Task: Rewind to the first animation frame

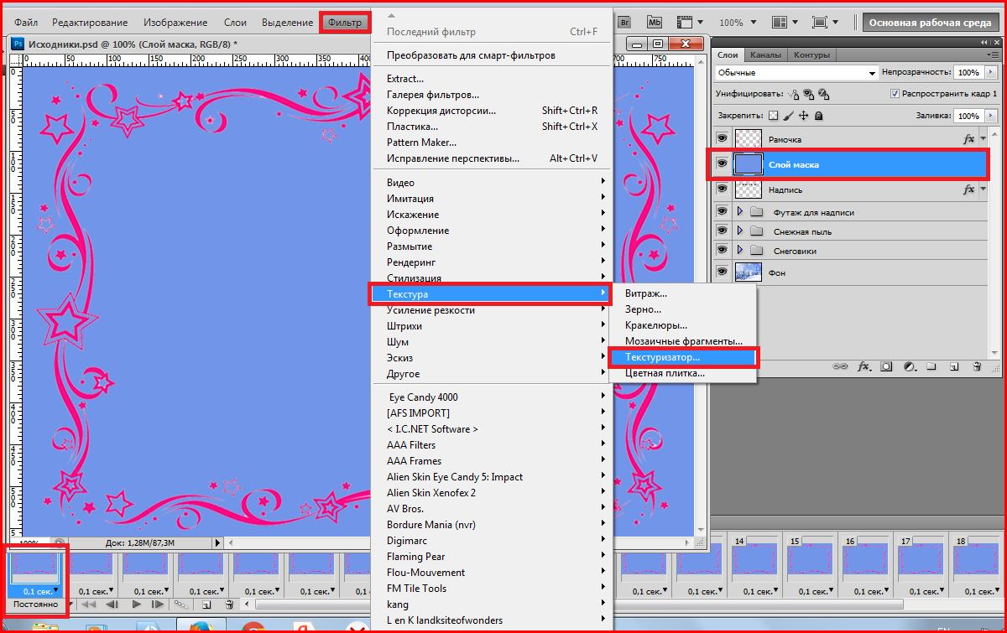Action: (89, 604)
